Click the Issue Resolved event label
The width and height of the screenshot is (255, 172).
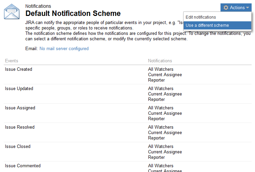20,127
